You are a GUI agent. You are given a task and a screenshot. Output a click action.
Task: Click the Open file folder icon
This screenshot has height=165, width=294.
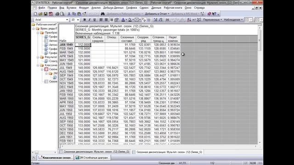pos(40,14)
